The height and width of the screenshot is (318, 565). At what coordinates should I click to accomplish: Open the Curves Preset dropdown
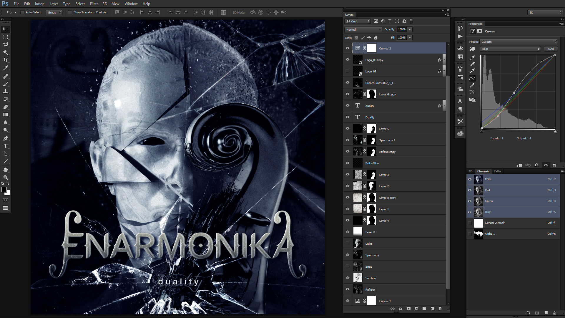(519, 42)
